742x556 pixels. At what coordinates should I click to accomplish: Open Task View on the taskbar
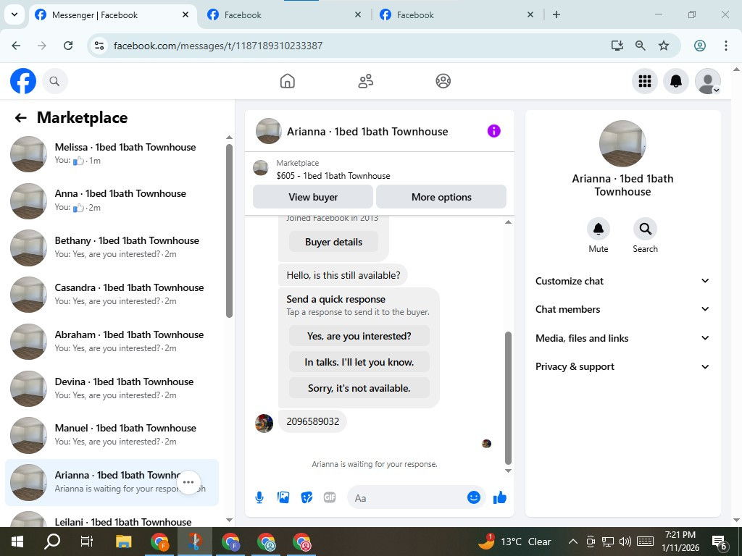click(87, 542)
